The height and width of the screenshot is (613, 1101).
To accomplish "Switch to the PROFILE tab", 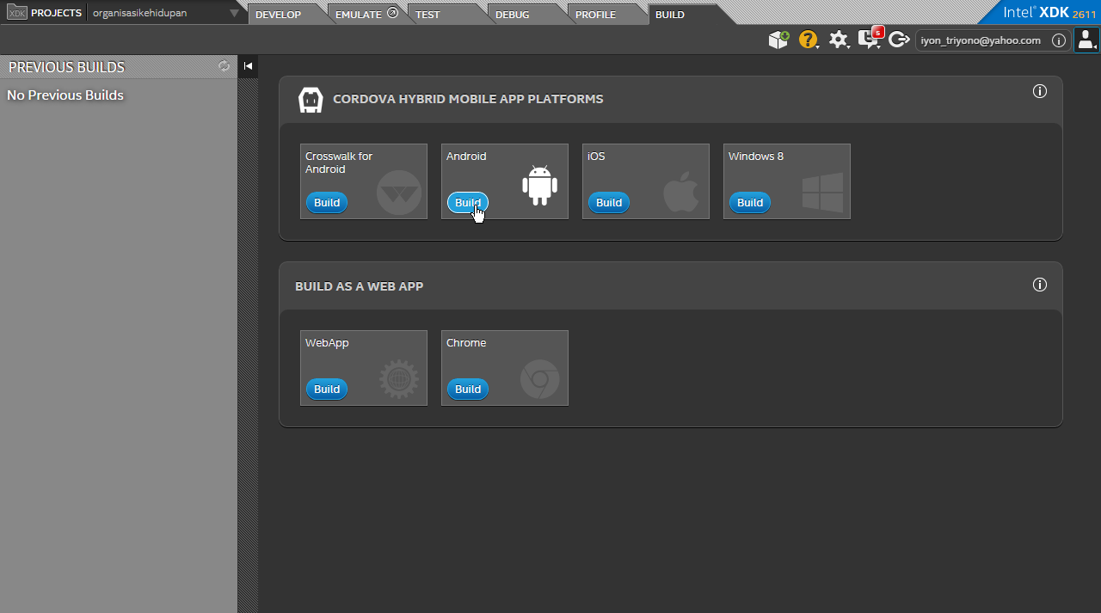I will coord(595,15).
